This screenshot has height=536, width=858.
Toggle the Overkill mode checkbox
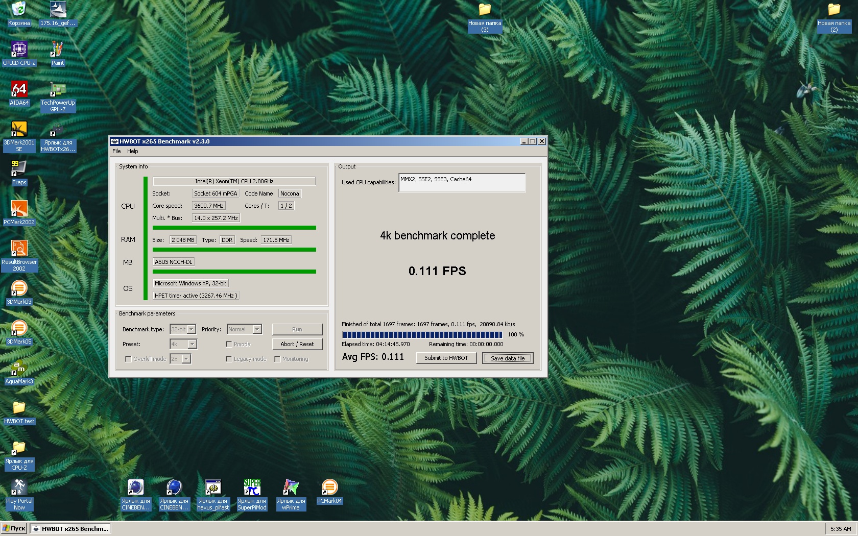pos(128,359)
